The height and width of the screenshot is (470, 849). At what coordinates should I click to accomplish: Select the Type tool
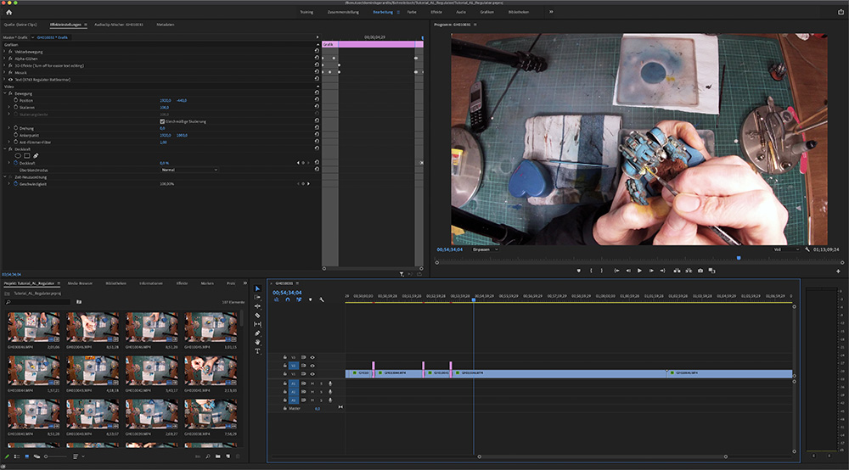click(257, 351)
